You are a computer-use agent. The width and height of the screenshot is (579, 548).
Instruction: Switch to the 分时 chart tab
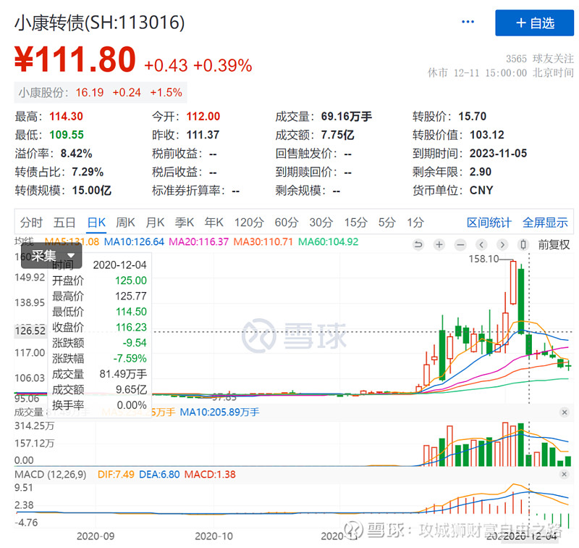pyautogui.click(x=31, y=223)
